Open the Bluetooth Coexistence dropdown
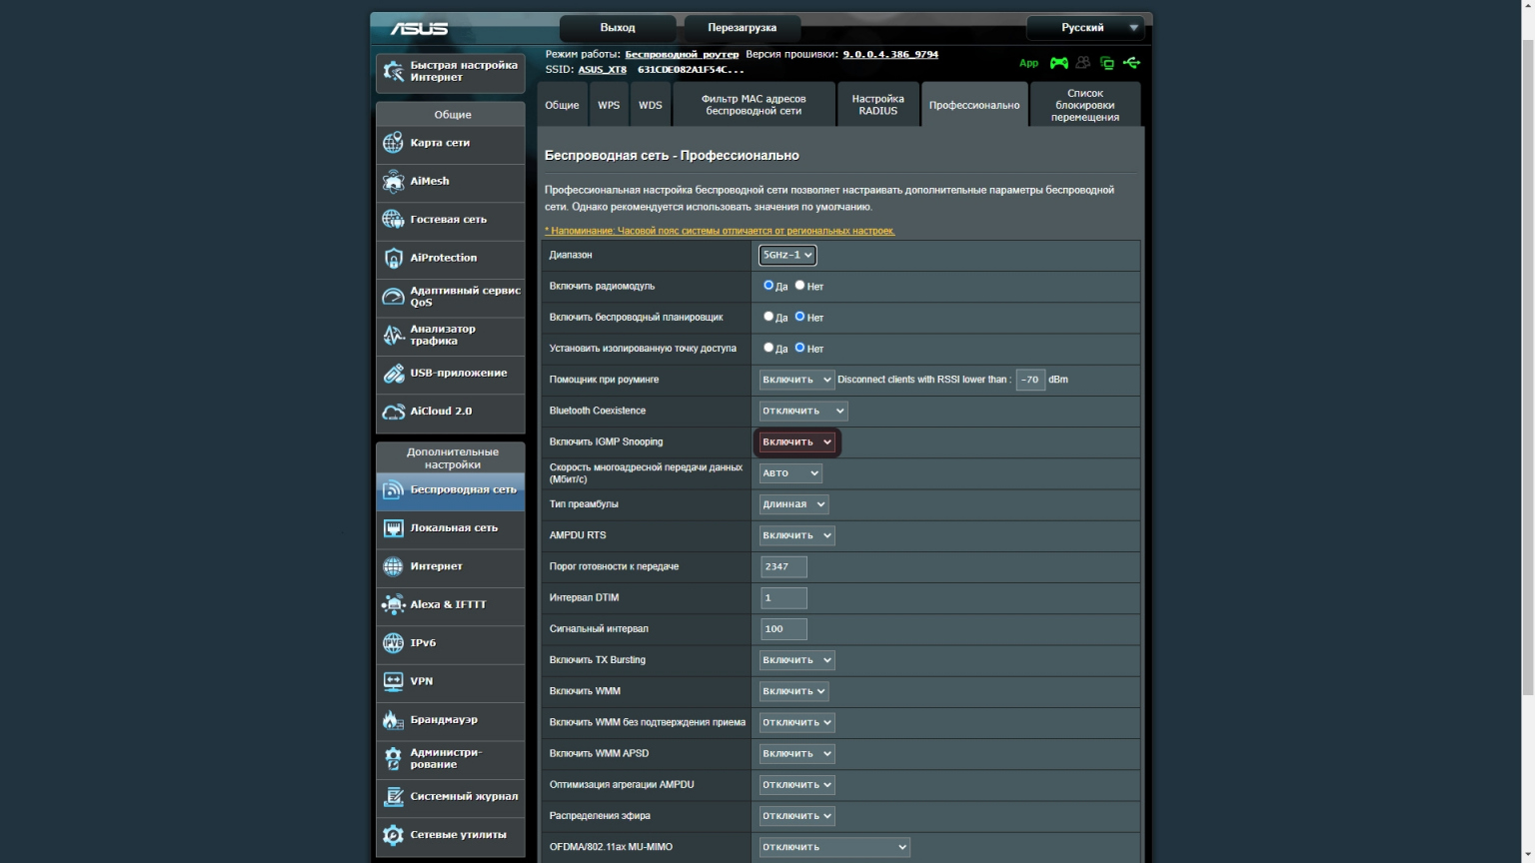The height and width of the screenshot is (863, 1535). 803,411
